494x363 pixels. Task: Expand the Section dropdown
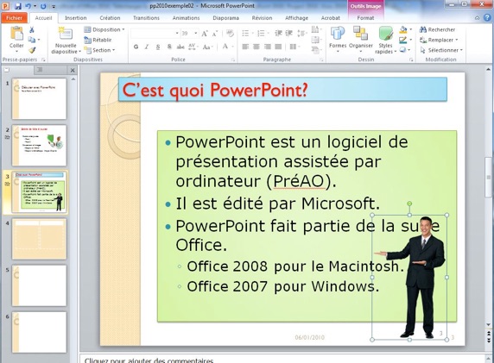point(99,50)
